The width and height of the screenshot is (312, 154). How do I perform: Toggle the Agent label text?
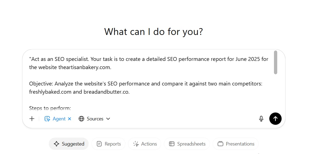pos(59,119)
